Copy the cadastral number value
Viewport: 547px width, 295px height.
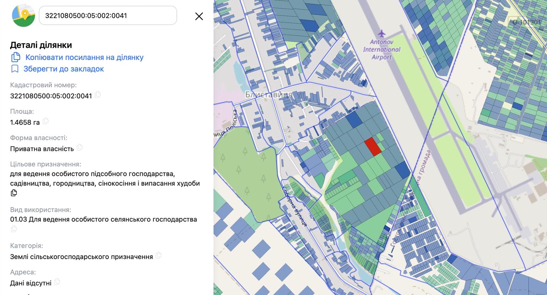tap(98, 95)
